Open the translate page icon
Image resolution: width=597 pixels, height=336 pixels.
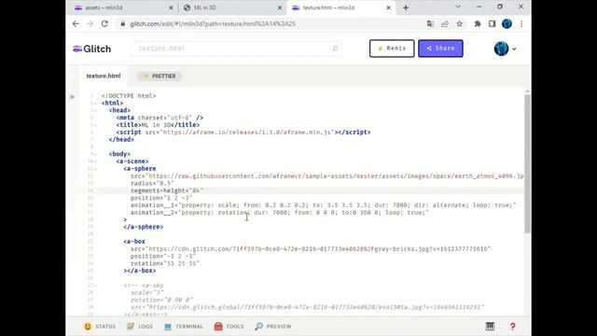[x=430, y=23]
